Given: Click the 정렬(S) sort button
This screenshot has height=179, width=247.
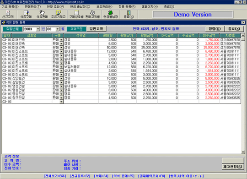Looking at the screenshot, I should point(215,29).
